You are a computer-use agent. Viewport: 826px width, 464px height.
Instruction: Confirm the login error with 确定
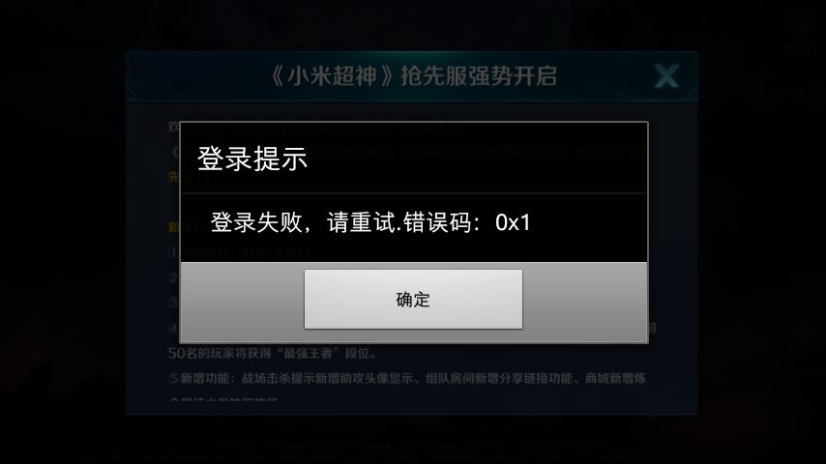click(x=413, y=299)
